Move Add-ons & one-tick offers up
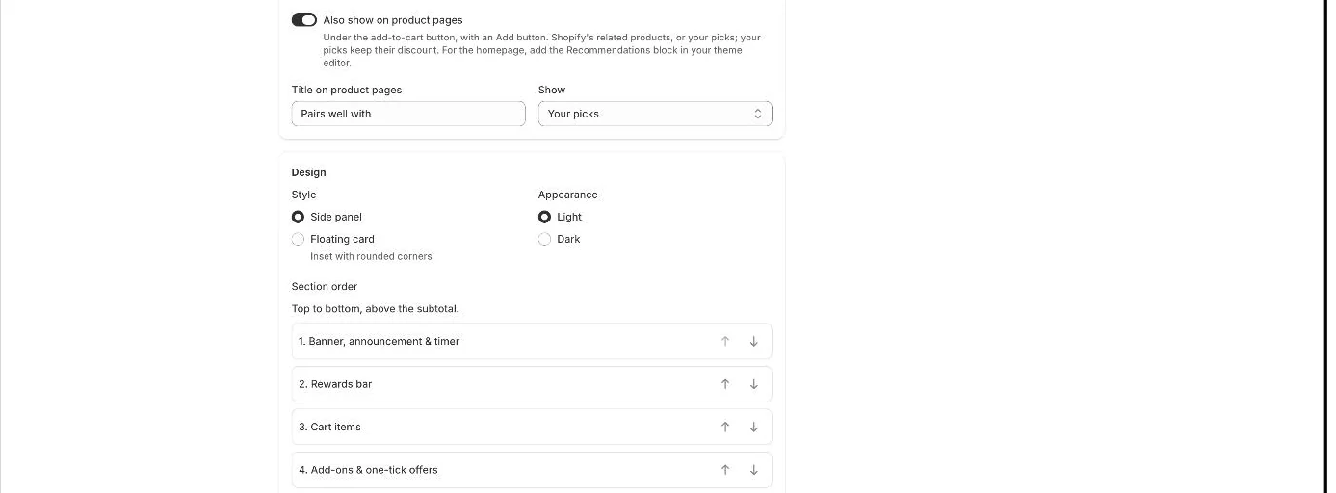This screenshot has height=493, width=1336. 725,470
